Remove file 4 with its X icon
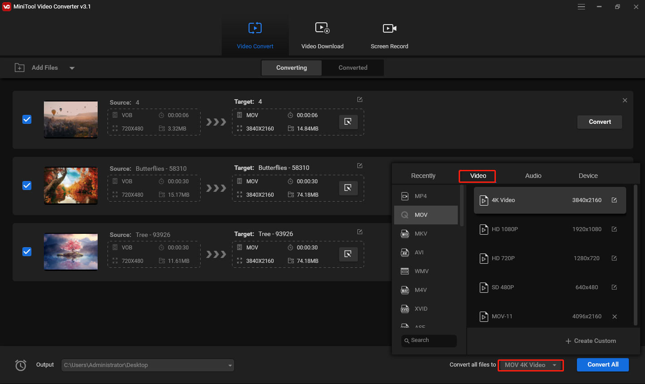645x384 pixels. point(625,100)
